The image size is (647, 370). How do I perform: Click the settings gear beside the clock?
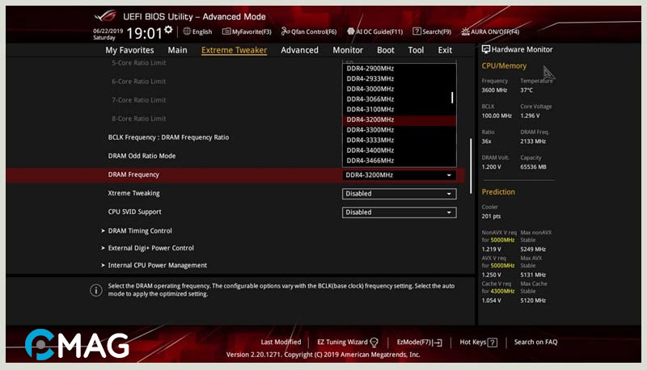pos(168,29)
